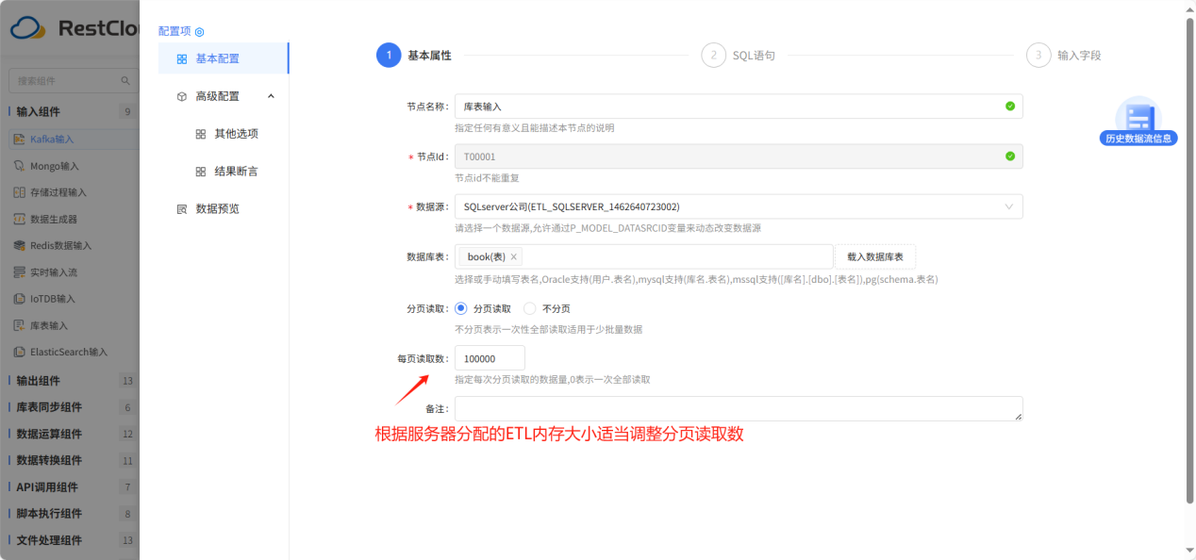Open the 基本配置 menu item
Image resolution: width=1196 pixels, height=560 pixels.
tap(224, 58)
